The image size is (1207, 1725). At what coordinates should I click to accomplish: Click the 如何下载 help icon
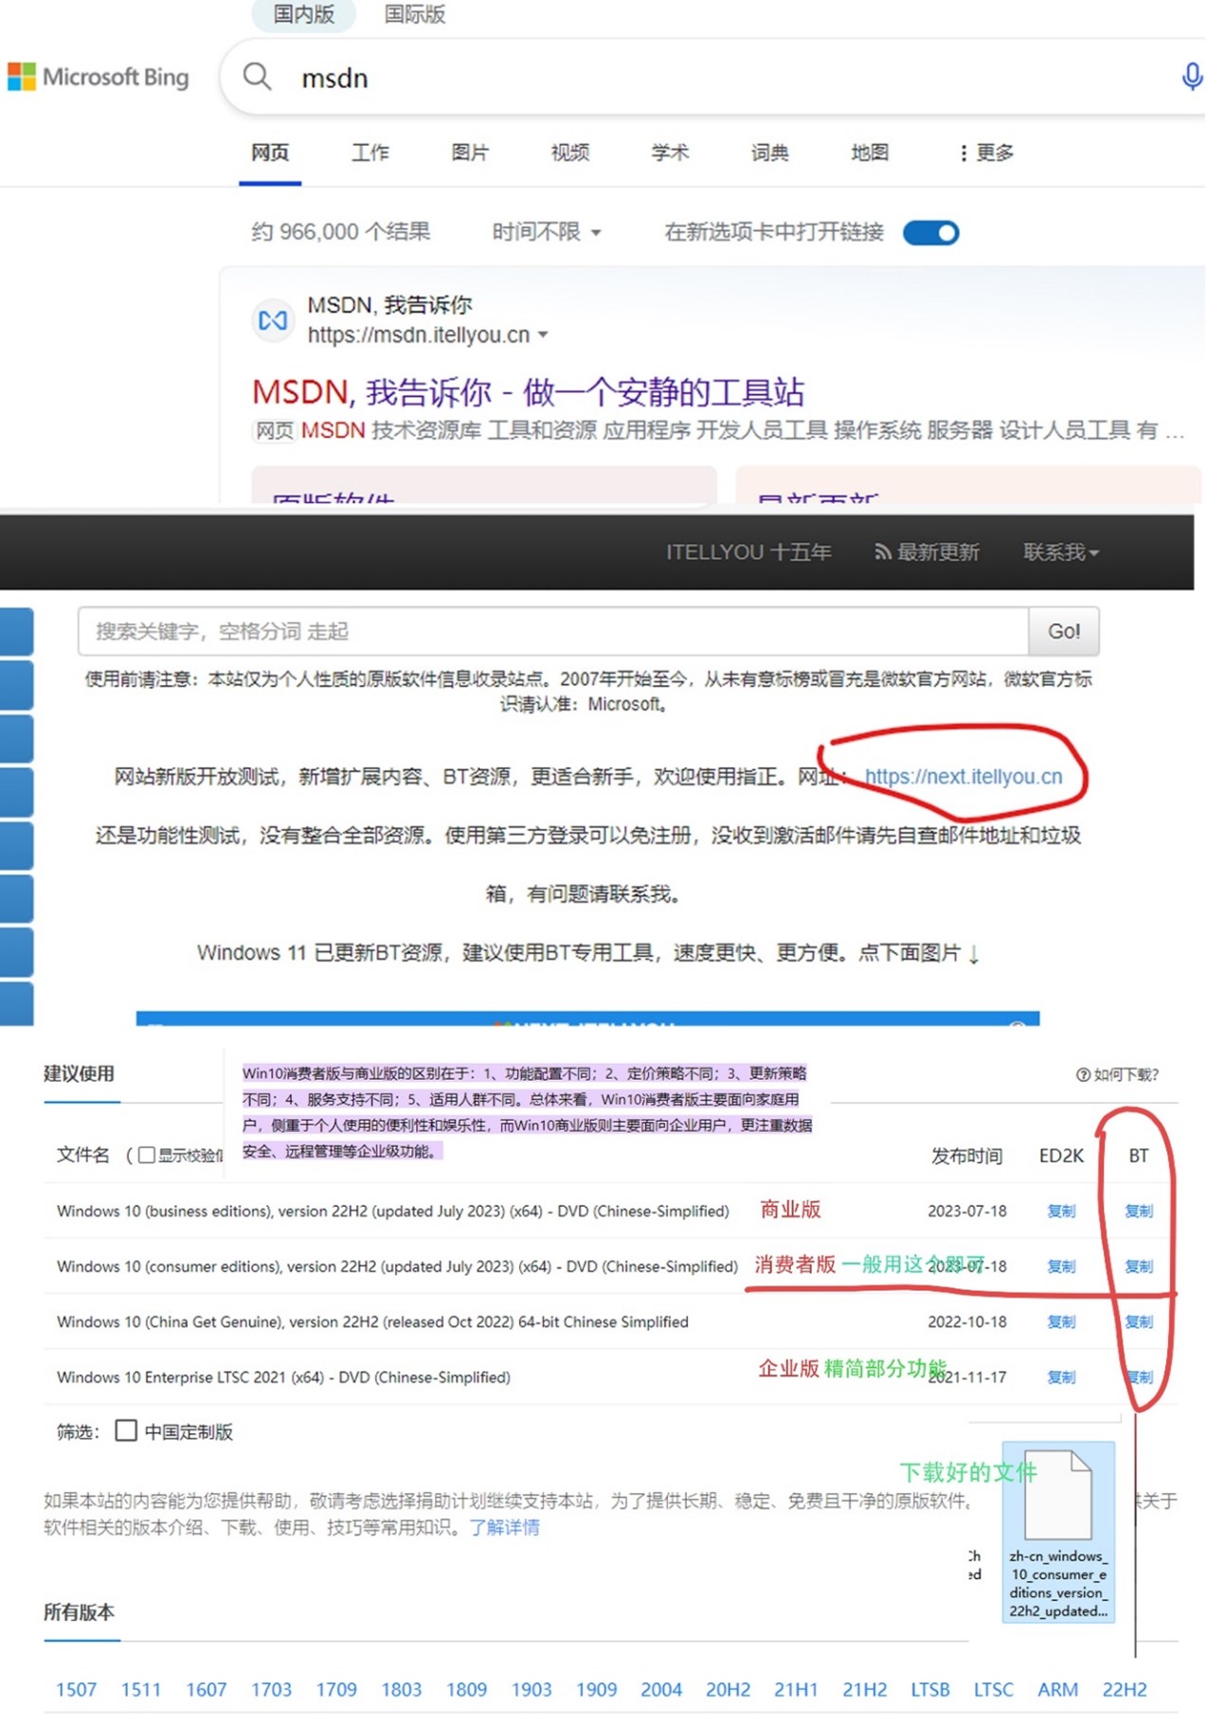tap(1083, 1074)
